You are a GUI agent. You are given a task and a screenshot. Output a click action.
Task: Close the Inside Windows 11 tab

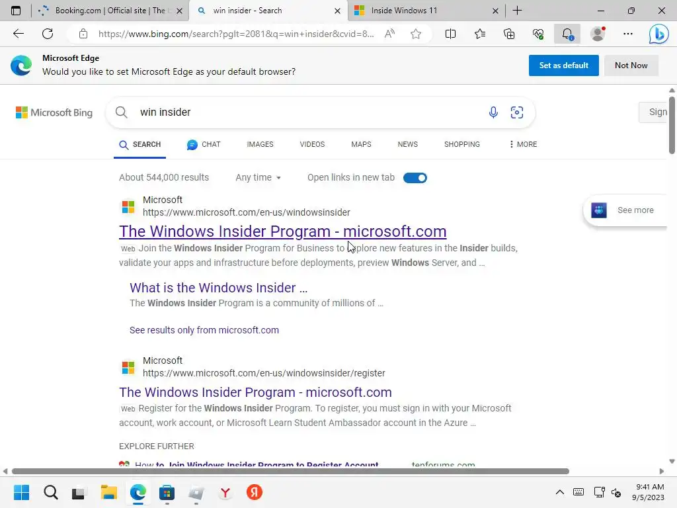(x=495, y=11)
